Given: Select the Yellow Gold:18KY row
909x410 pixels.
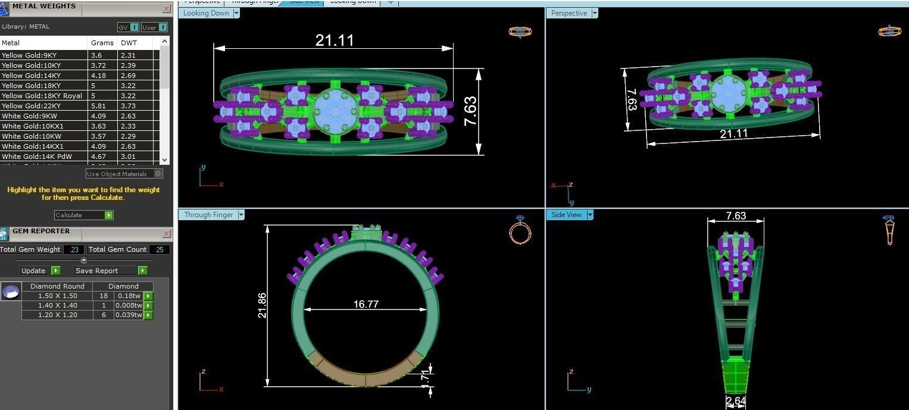Looking at the screenshot, I should (x=80, y=86).
